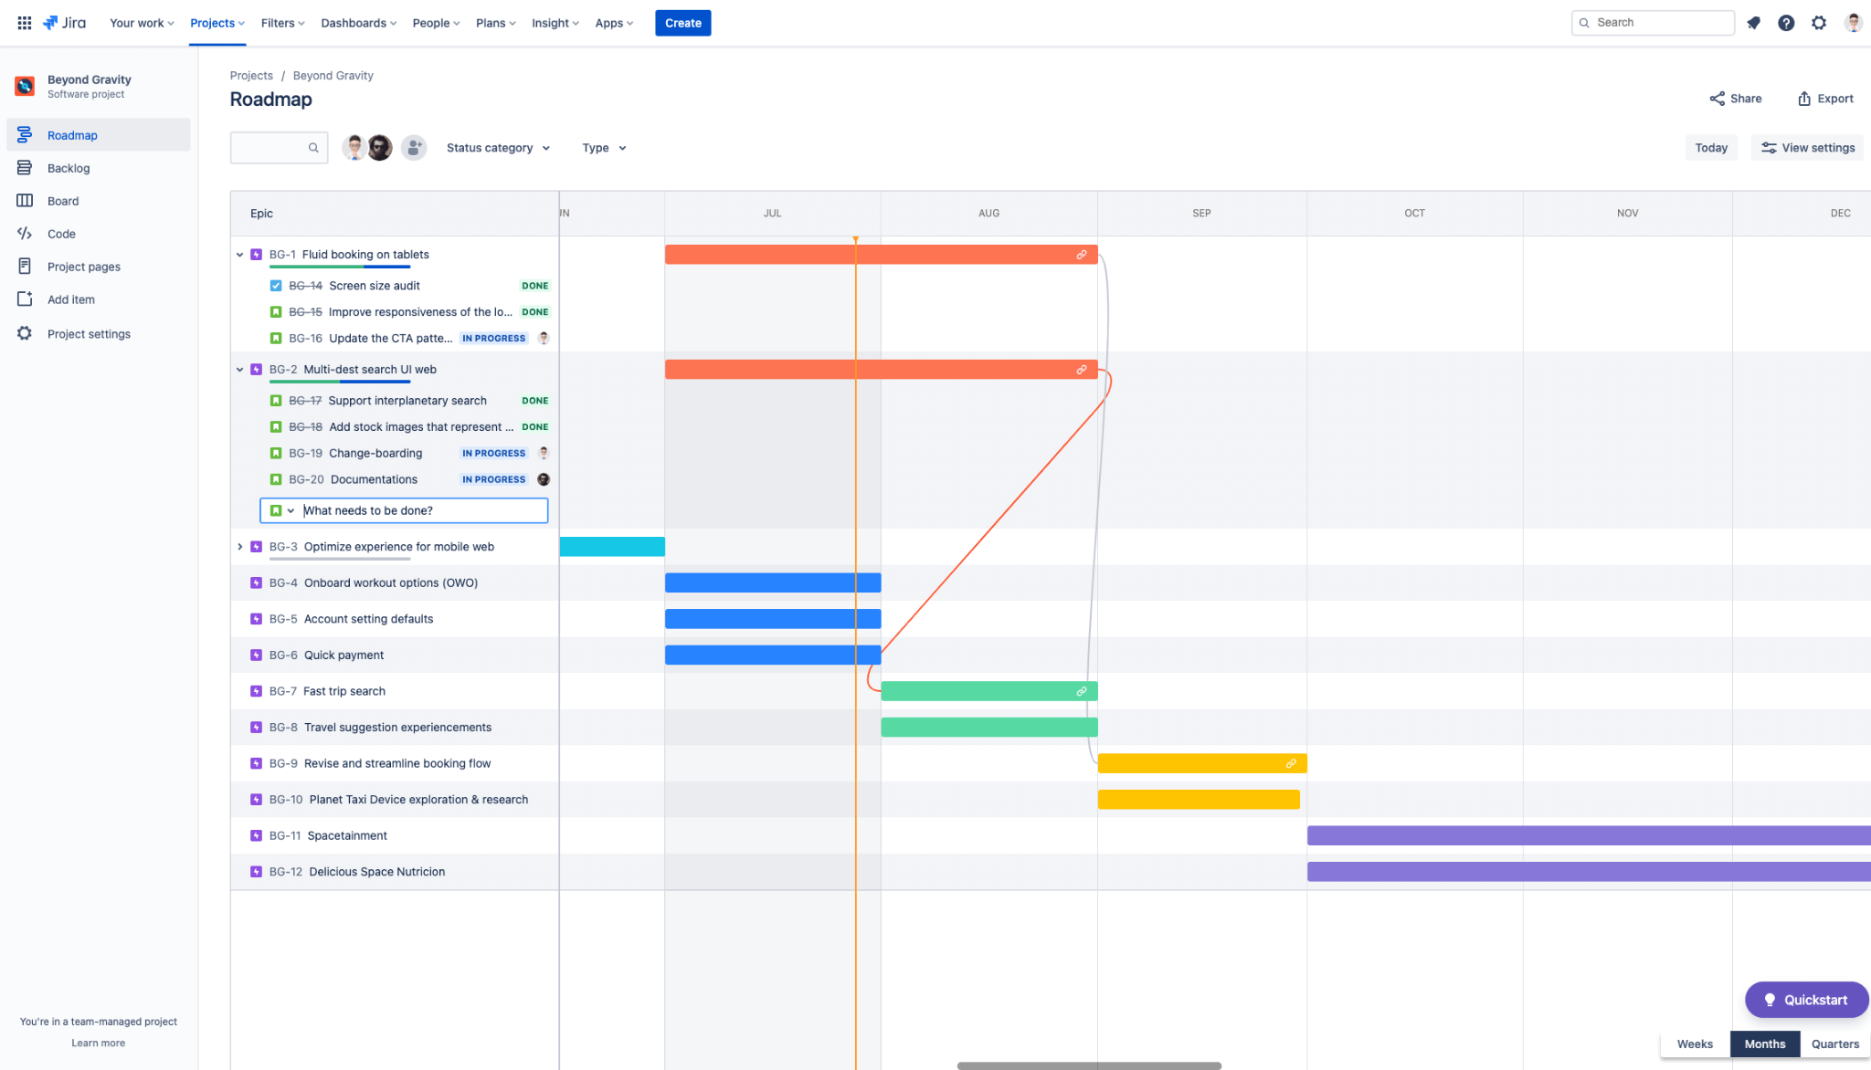Screen dimensions: 1871x1070
Task: Open Project pages from the sidebar
Action: (x=26, y=266)
